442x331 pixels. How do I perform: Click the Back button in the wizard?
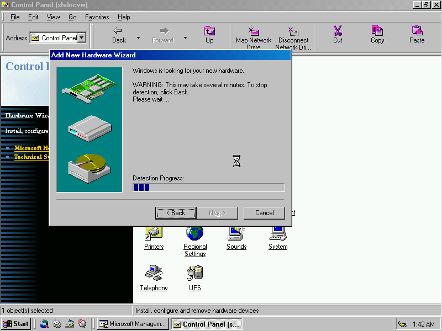pyautogui.click(x=176, y=213)
